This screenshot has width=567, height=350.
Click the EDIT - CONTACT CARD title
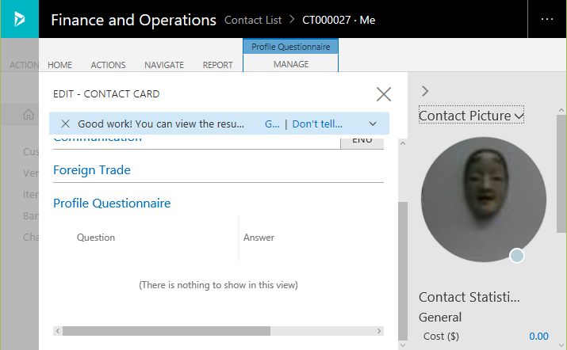106,94
